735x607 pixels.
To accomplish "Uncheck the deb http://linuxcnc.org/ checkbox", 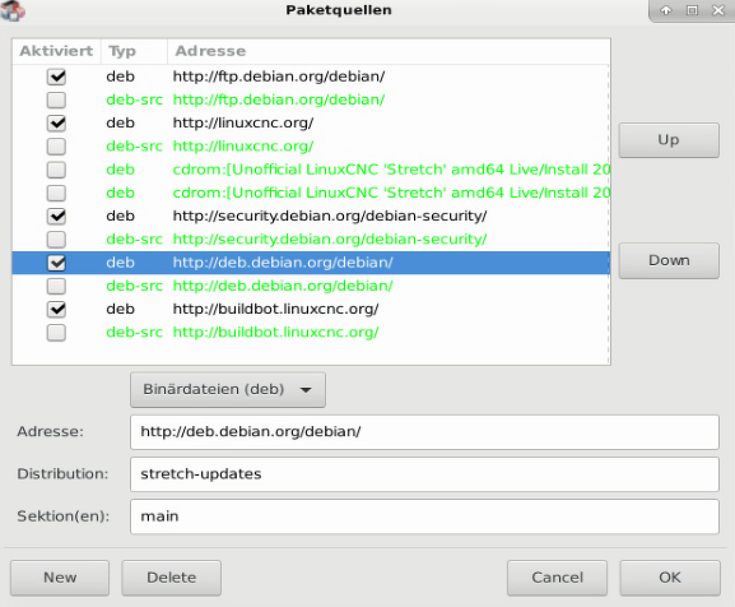I will pyautogui.click(x=56, y=123).
